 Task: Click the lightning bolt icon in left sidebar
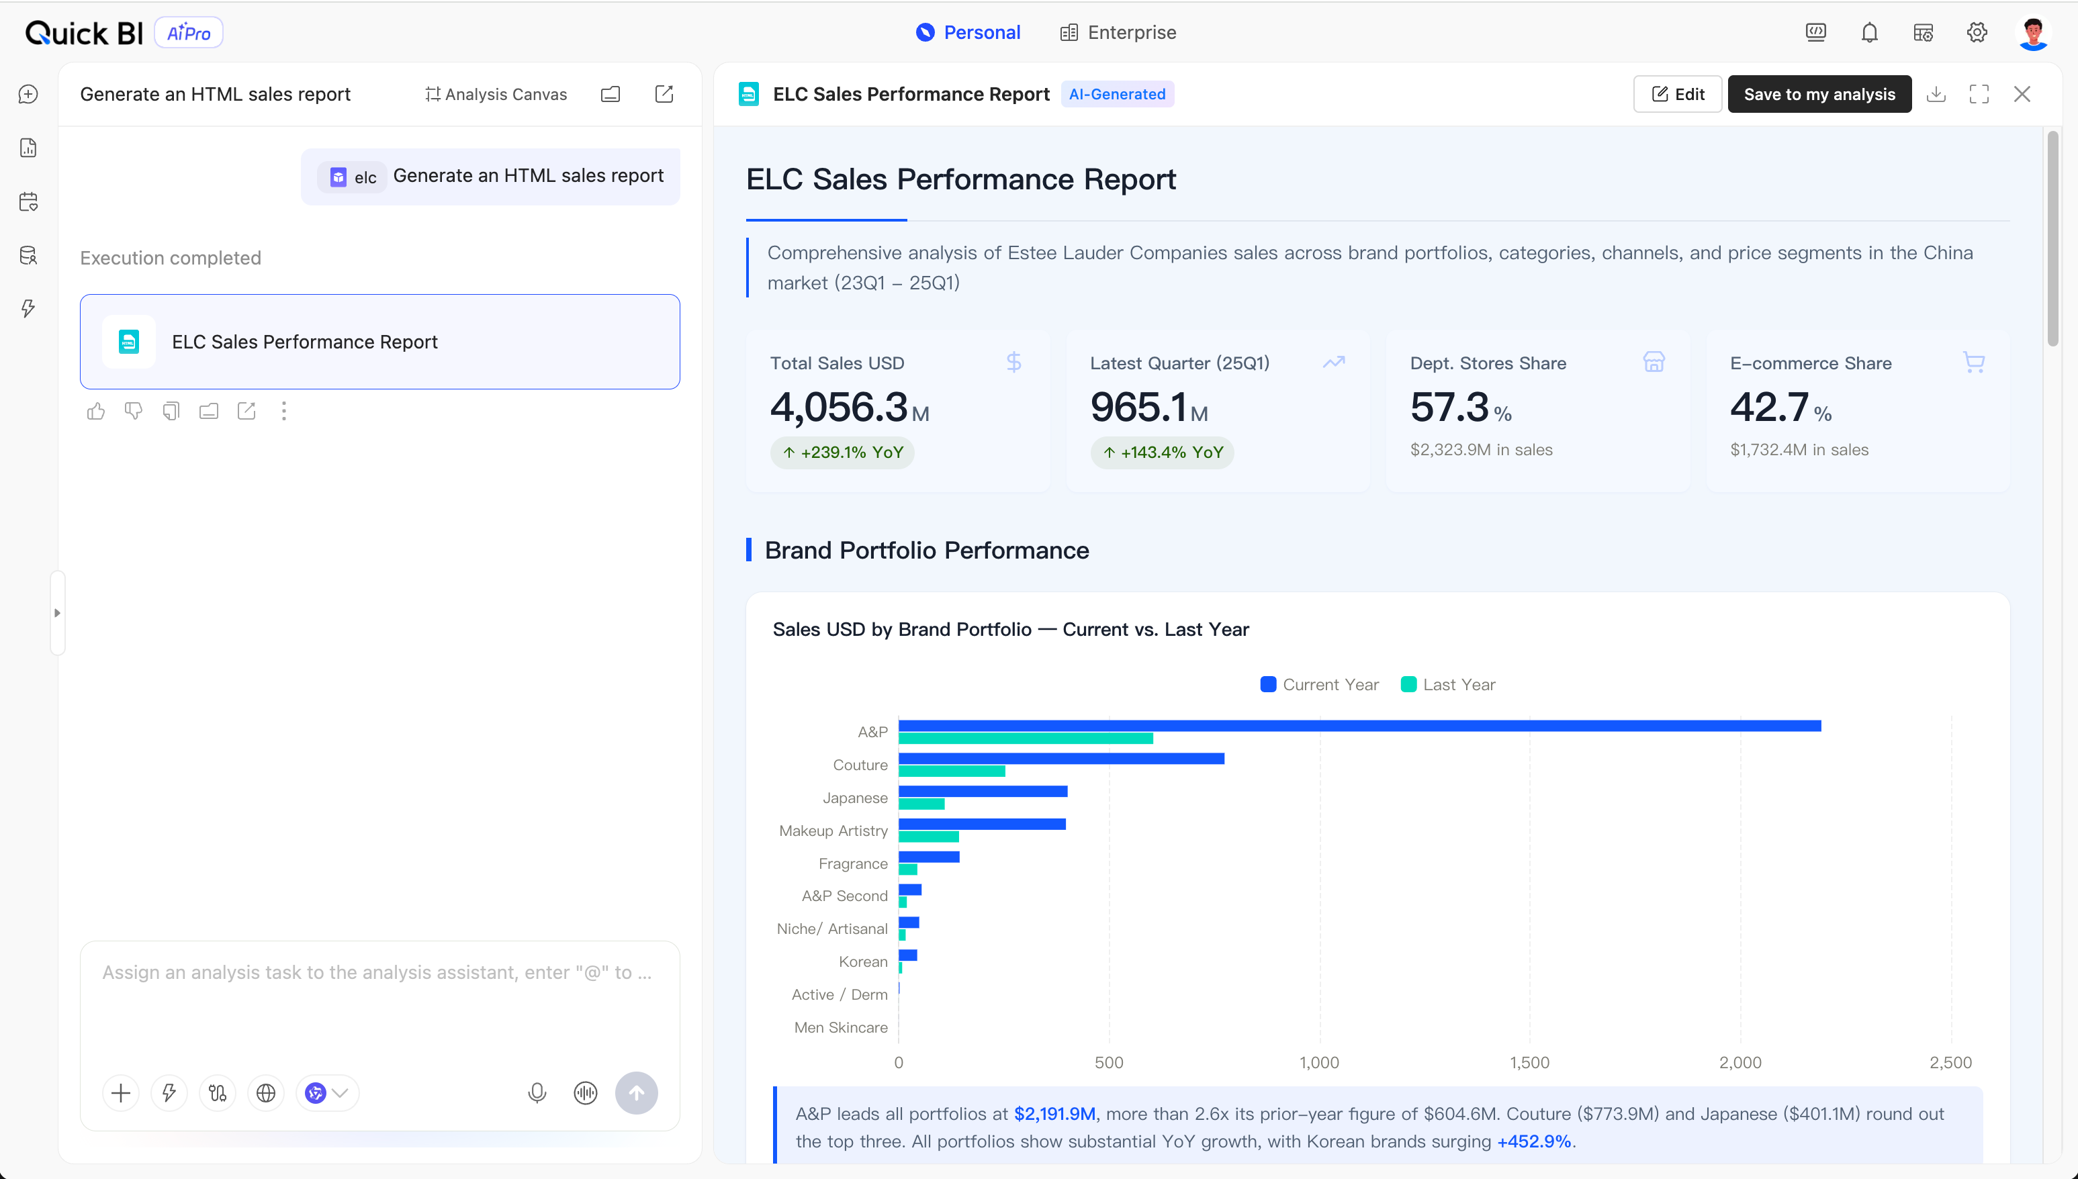[x=28, y=309]
